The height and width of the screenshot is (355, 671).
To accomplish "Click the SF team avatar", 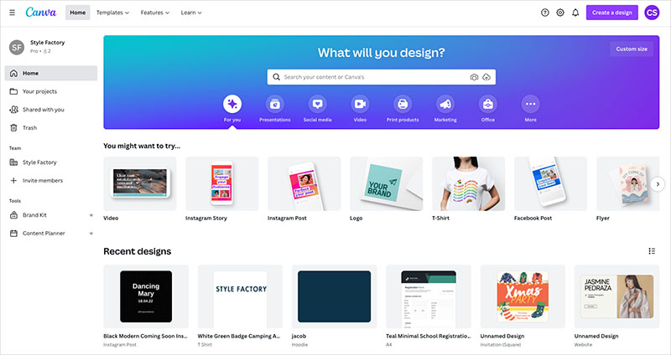I will 17,47.
